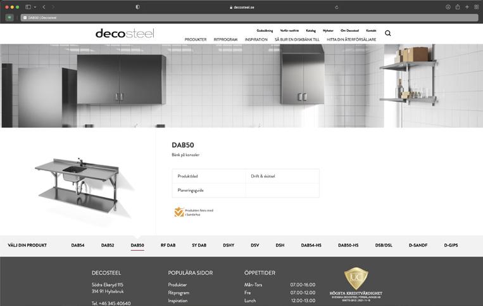Select the decosteel.se address bar
The width and height of the screenshot is (483, 306).
tap(242, 7)
